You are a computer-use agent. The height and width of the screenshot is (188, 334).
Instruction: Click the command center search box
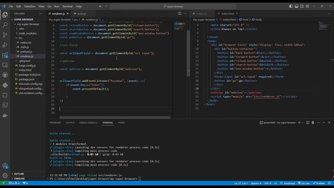pos(173,6)
